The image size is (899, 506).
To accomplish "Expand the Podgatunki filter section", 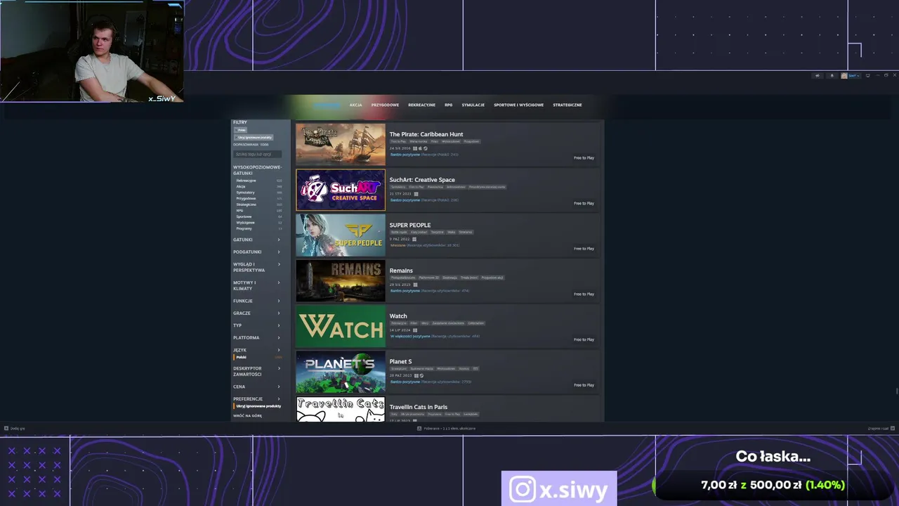I will (257, 252).
